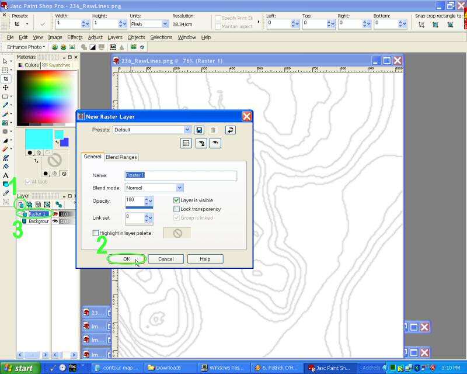Click the Cancel button in the dialog

point(166,259)
